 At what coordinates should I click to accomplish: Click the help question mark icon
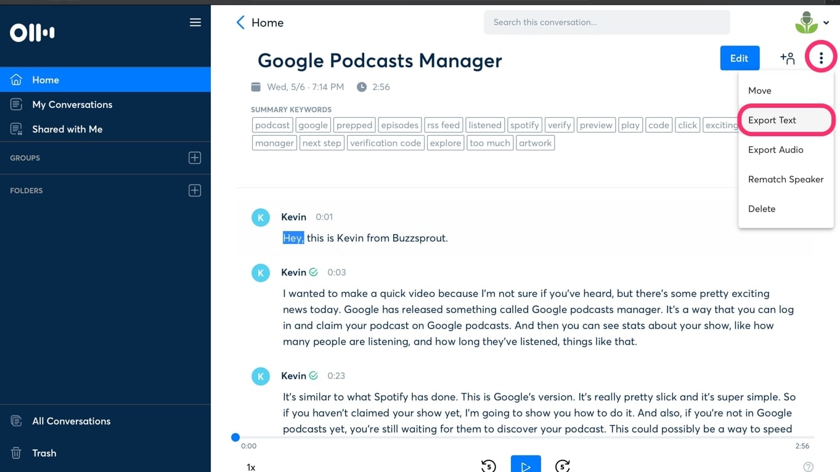[809, 467]
